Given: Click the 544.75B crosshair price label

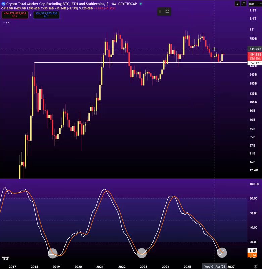Looking at the screenshot, I should pyautogui.click(x=255, y=49).
